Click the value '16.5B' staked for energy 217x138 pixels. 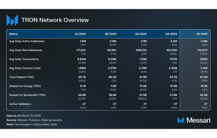pos(204,86)
